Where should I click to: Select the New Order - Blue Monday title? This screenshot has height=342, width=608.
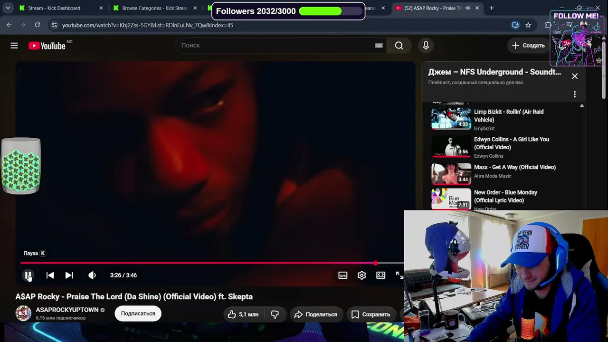pyautogui.click(x=505, y=196)
